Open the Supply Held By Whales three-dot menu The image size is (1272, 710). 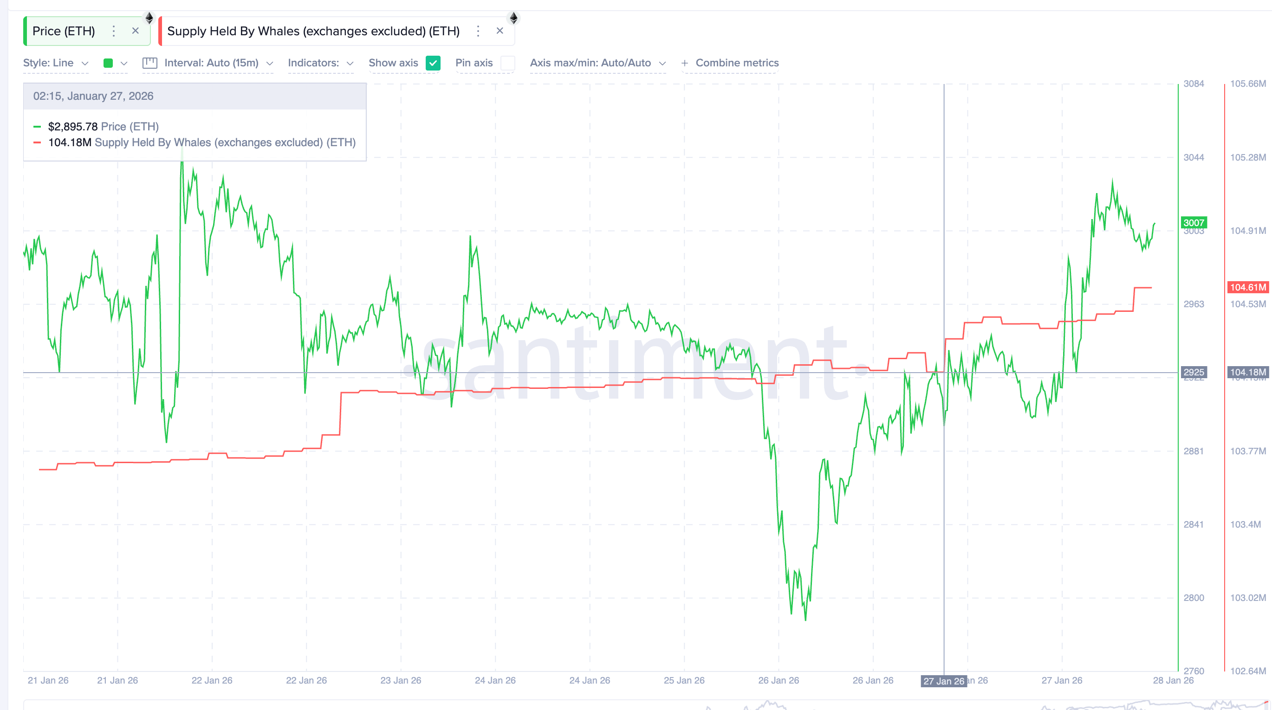[x=478, y=31]
